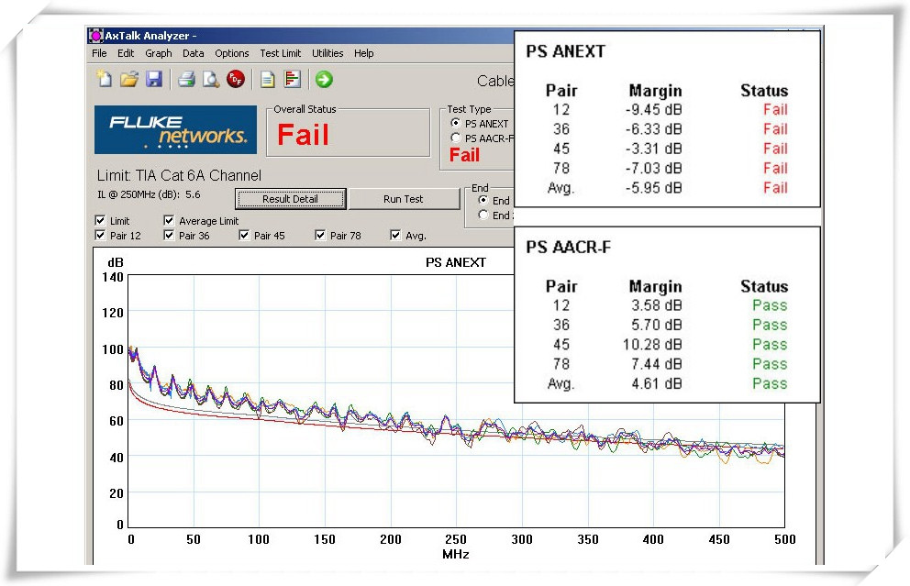Image resolution: width=910 pixels, height=586 pixels.
Task: Select the first End radio button
Action: point(483,200)
